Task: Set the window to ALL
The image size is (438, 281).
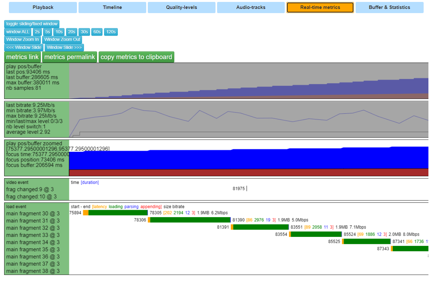Action: (x=18, y=32)
